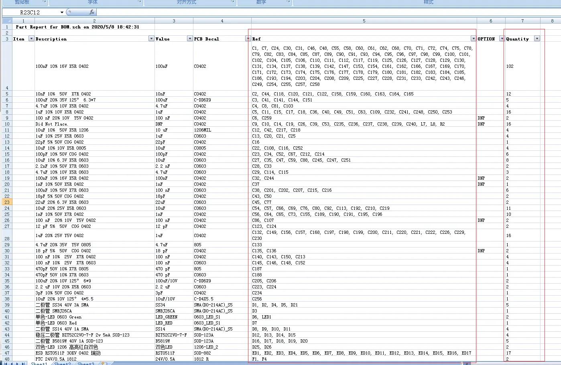Image resolution: width=561 pixels, height=365 pixels.
Task: Open the clipboard group dialog launcher
Action: point(45,2)
